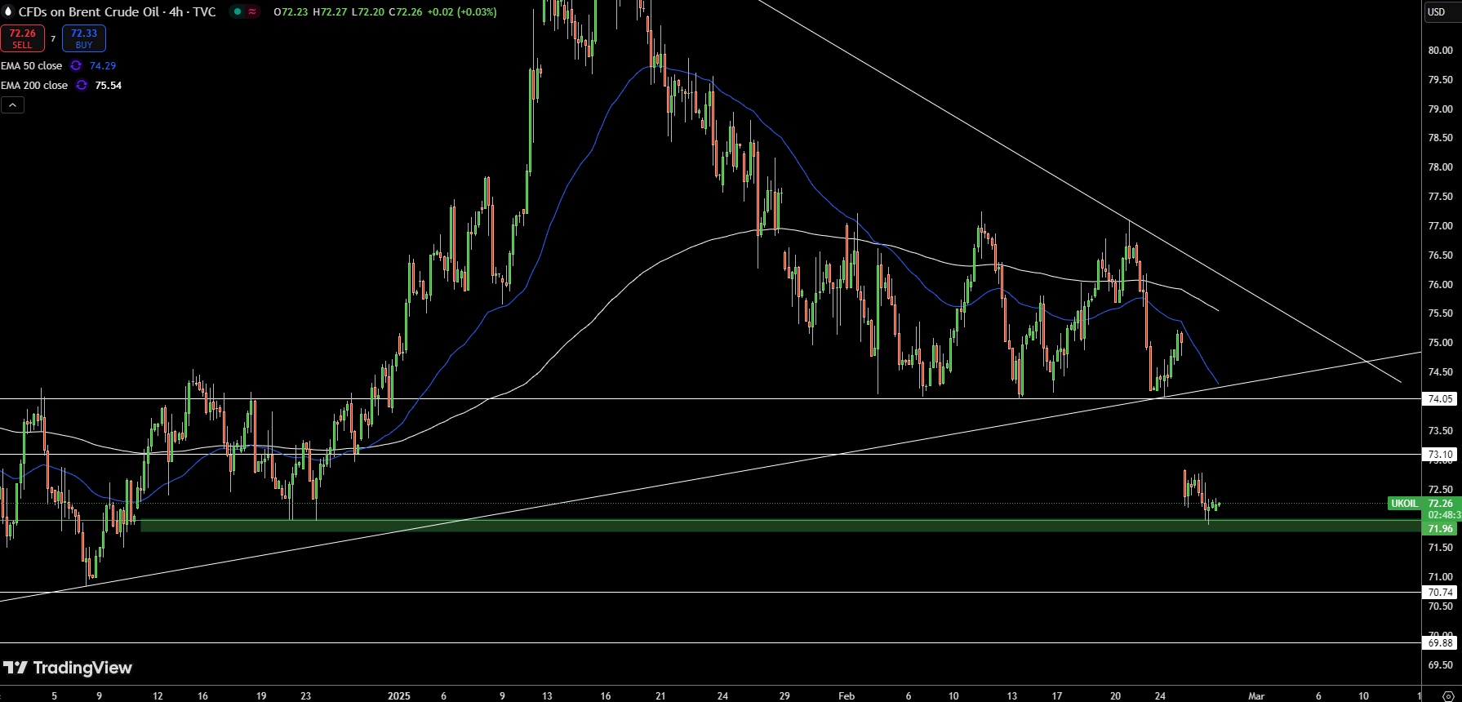Click the 70.74 horizontal line price label
Image resolution: width=1462 pixels, height=702 pixels.
(1440, 592)
